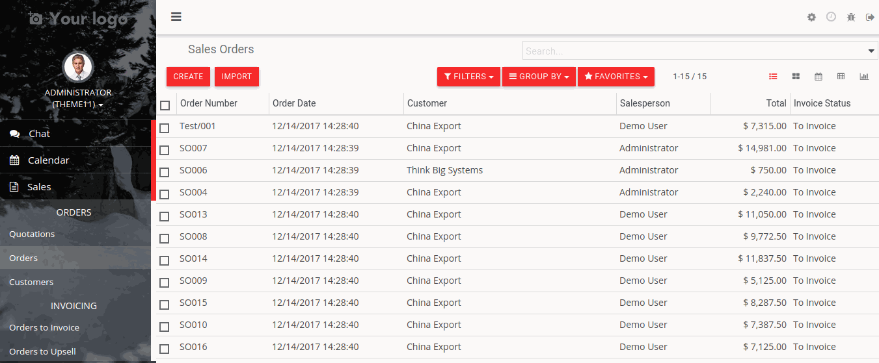This screenshot has height=363, width=879.
Task: Expand the search options arrow
Action: coord(872,51)
